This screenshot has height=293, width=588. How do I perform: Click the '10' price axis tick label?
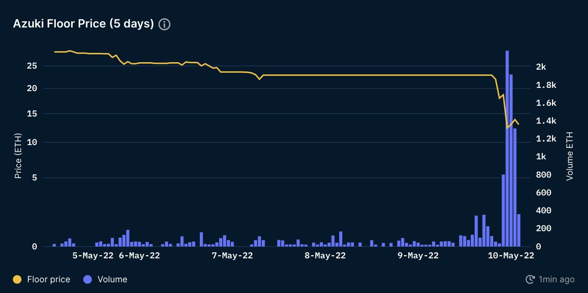click(x=32, y=142)
